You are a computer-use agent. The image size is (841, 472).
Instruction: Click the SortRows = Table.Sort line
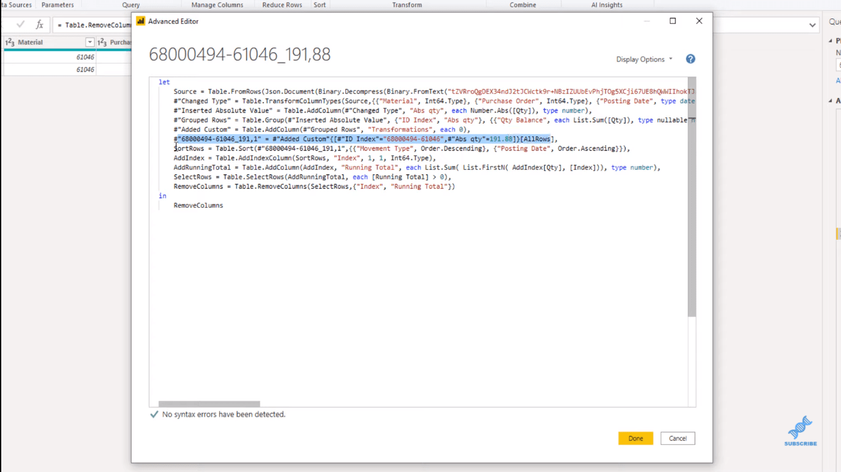click(401, 149)
